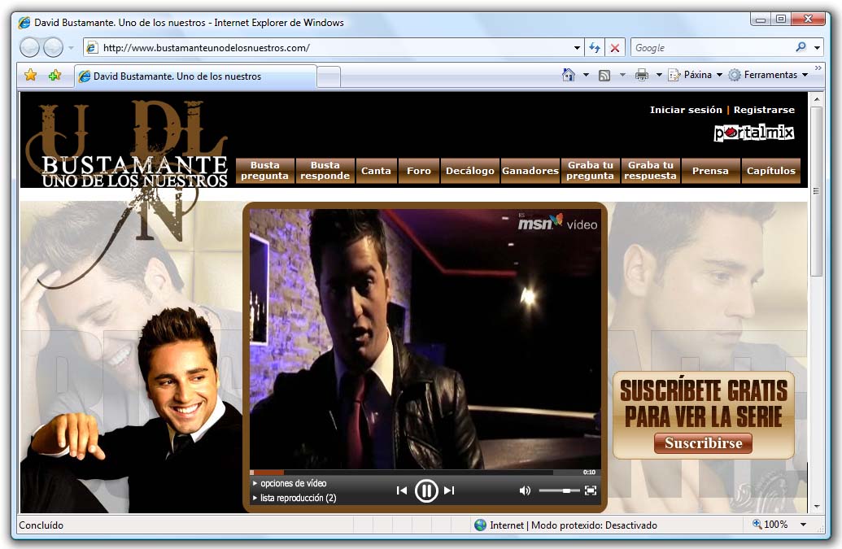Screen dimensions: 842x549
Task: Click Bustamante Uno de los Nuestros logo
Action: [133, 172]
